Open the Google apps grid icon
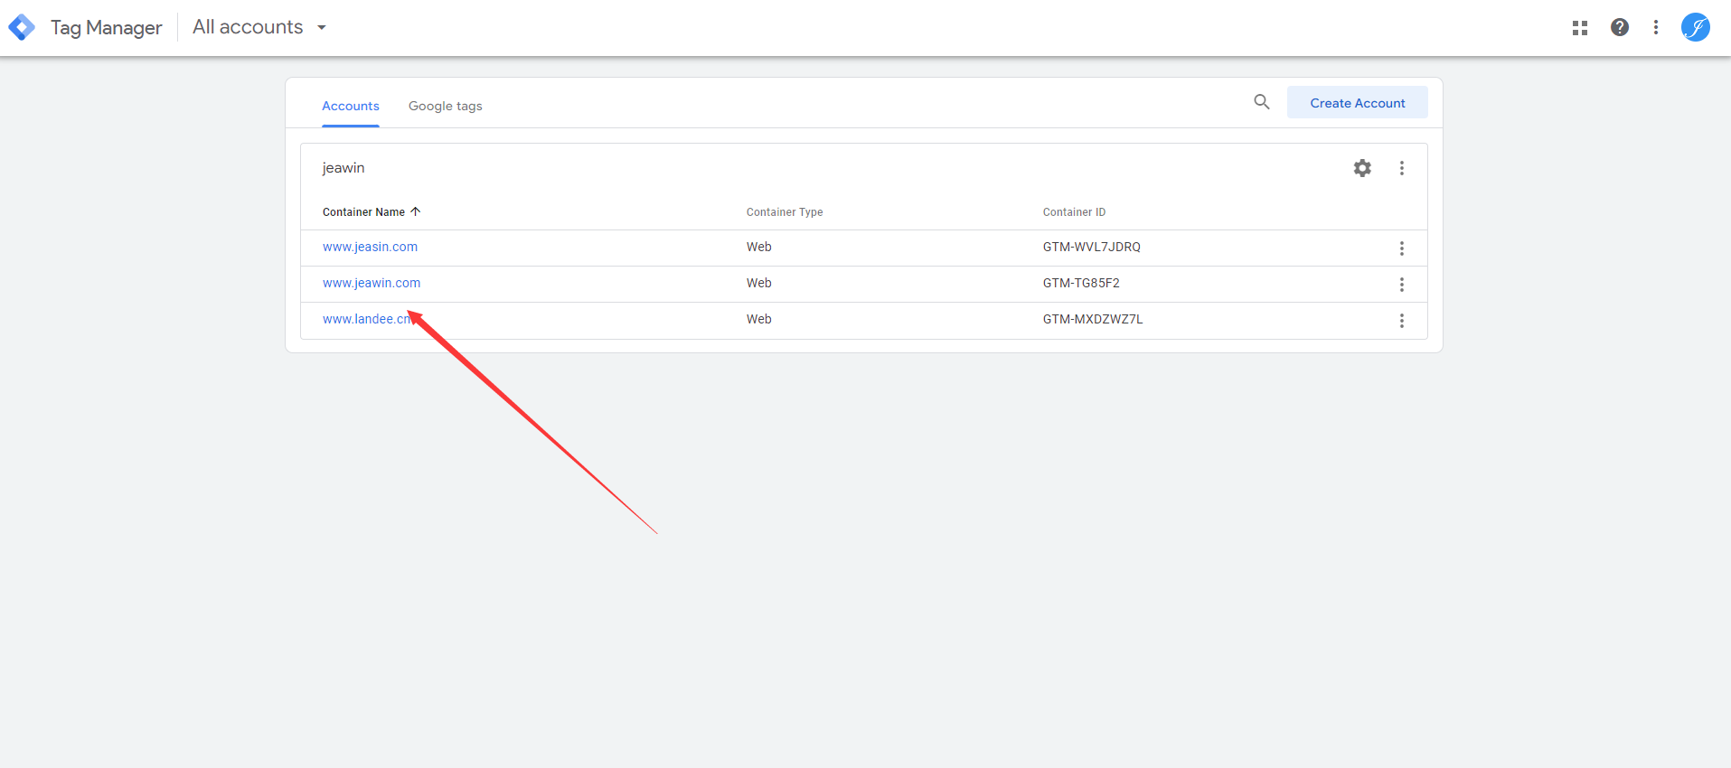The image size is (1731, 768). pos(1580,28)
